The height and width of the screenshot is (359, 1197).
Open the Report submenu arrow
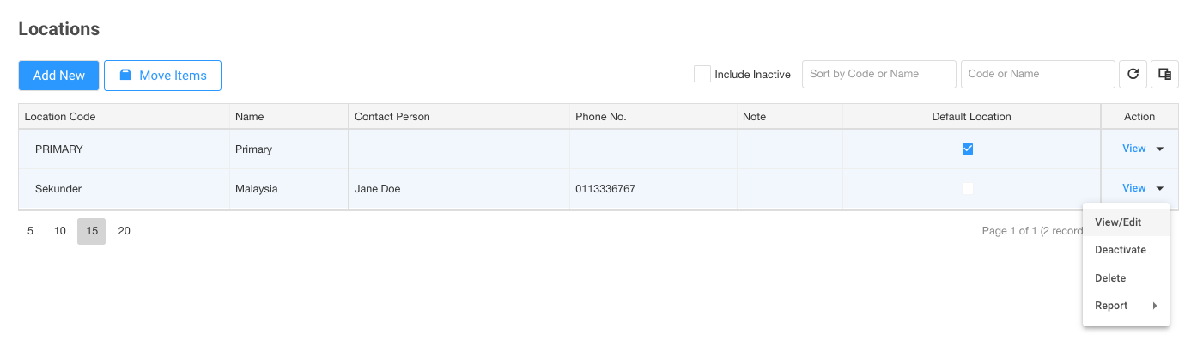tap(1154, 306)
